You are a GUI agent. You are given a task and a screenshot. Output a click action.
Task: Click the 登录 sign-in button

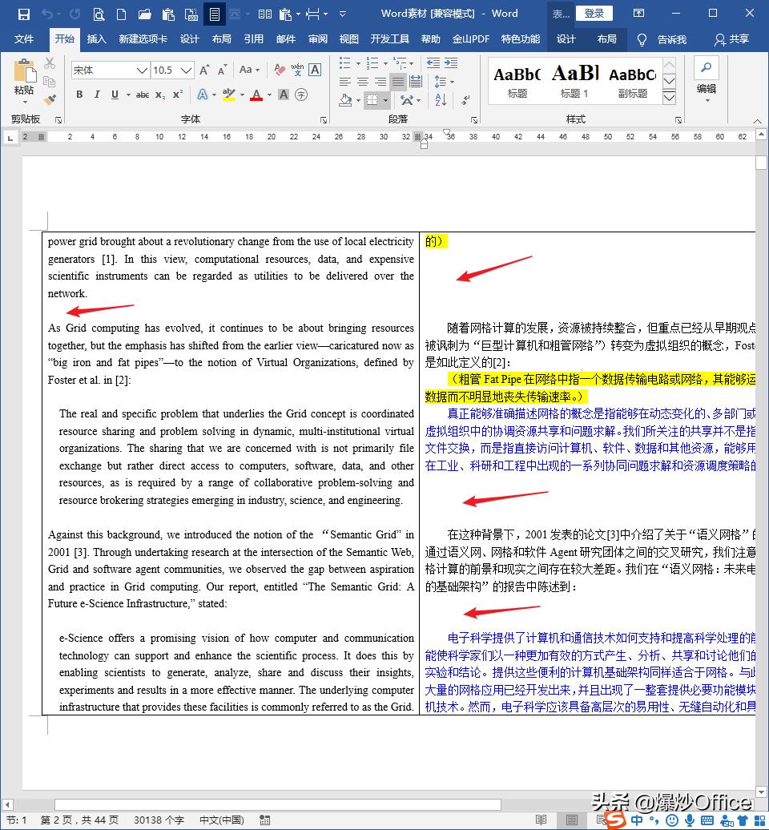click(x=594, y=13)
